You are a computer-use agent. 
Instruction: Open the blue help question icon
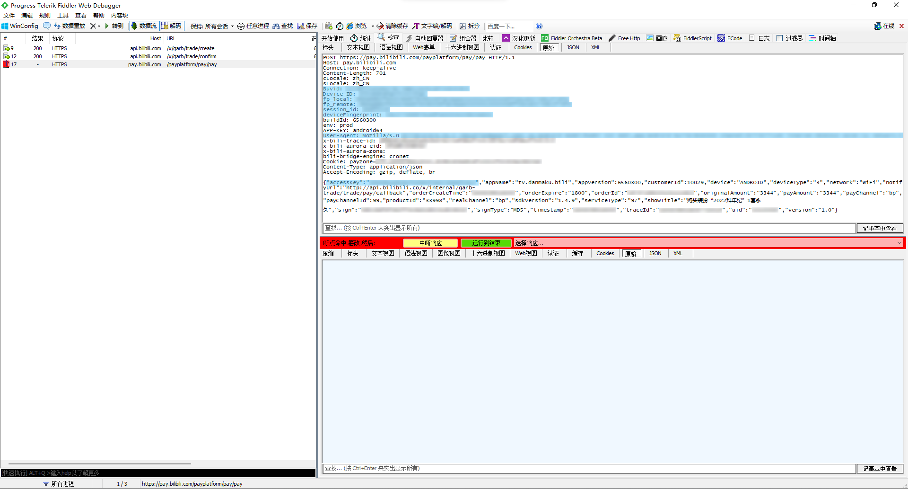pyautogui.click(x=539, y=26)
